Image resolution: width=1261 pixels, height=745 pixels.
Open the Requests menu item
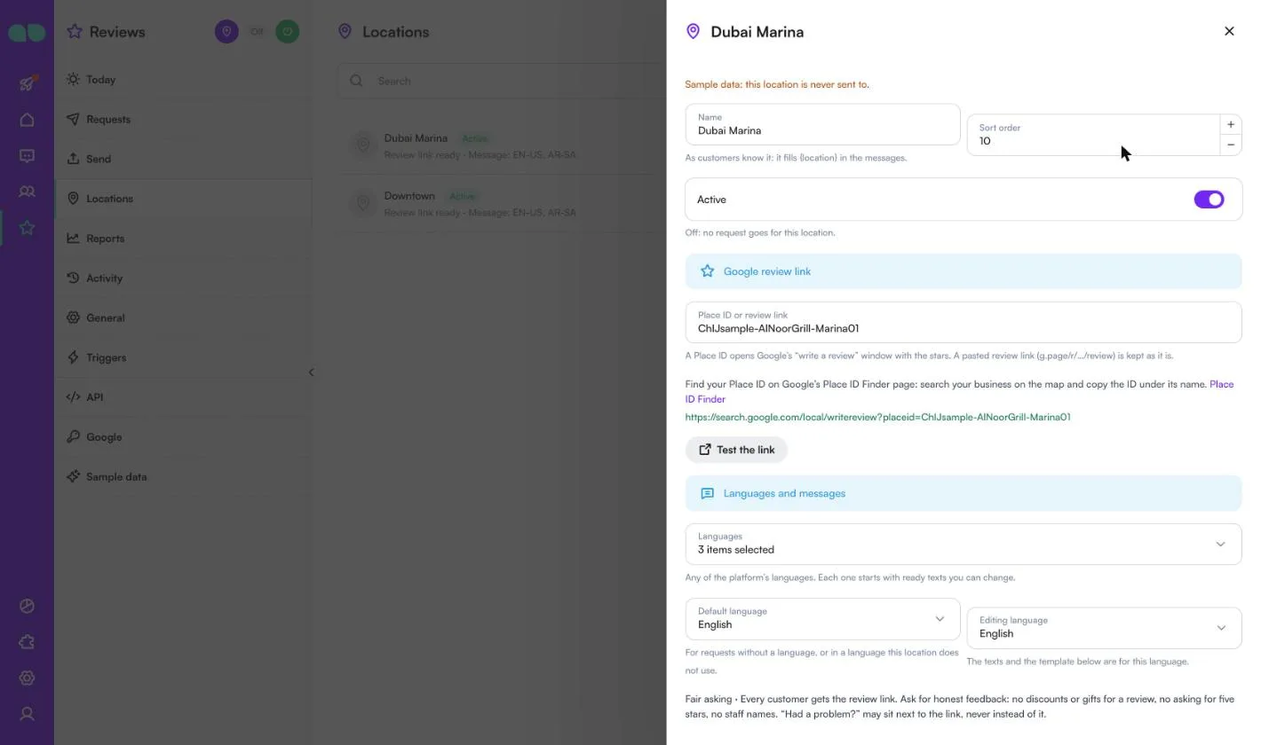coord(184,119)
